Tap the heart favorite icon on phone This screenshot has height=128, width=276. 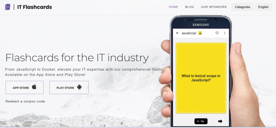click(217, 33)
